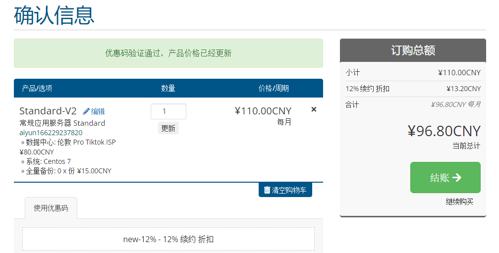This screenshot has height=253, width=499.
Task: Select the 使用优惠码 tab
Action: click(x=51, y=208)
